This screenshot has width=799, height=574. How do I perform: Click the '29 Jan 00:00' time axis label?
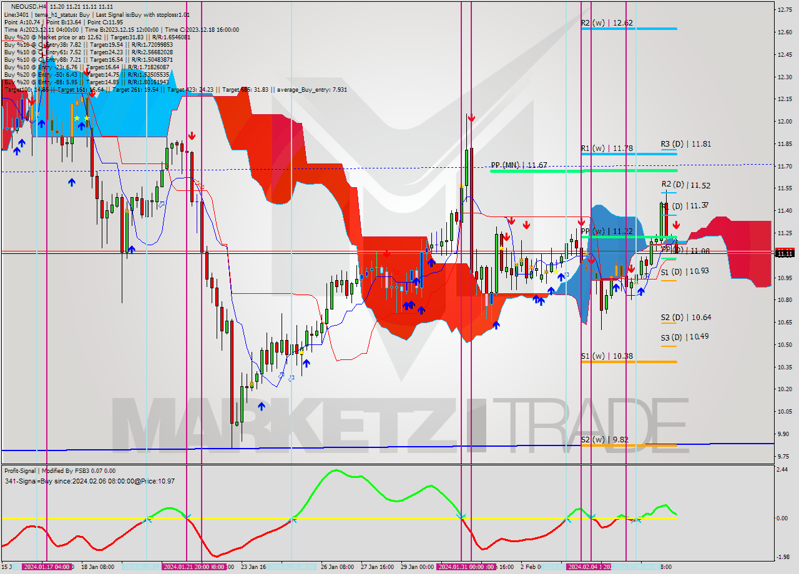tap(417, 567)
